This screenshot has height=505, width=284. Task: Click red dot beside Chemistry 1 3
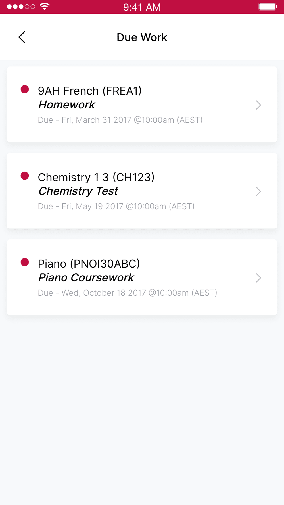[x=25, y=176]
